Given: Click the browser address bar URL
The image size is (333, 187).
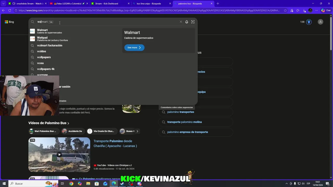Looking at the screenshot, I should pyautogui.click(x=149, y=10).
